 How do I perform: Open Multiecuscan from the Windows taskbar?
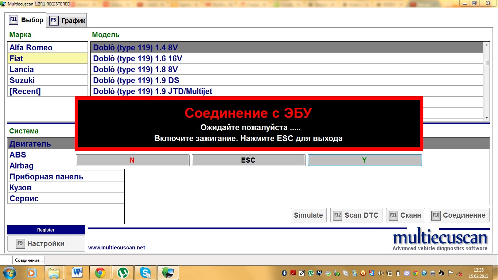coord(168,272)
